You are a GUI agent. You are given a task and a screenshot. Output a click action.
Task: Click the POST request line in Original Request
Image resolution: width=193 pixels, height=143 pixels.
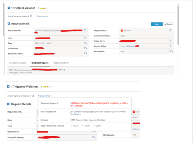click(x=37, y=70)
